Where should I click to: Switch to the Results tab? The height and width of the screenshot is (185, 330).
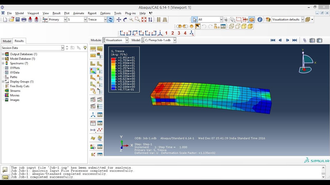(19, 41)
